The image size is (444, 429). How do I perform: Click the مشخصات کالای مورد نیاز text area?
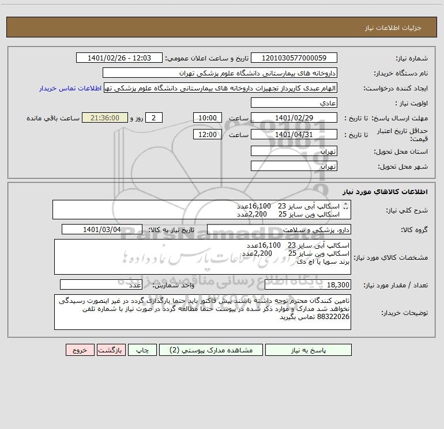[x=202, y=257]
